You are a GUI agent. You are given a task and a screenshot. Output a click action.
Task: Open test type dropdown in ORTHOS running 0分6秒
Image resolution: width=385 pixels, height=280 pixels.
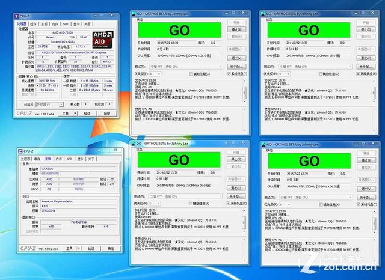tap(186, 67)
